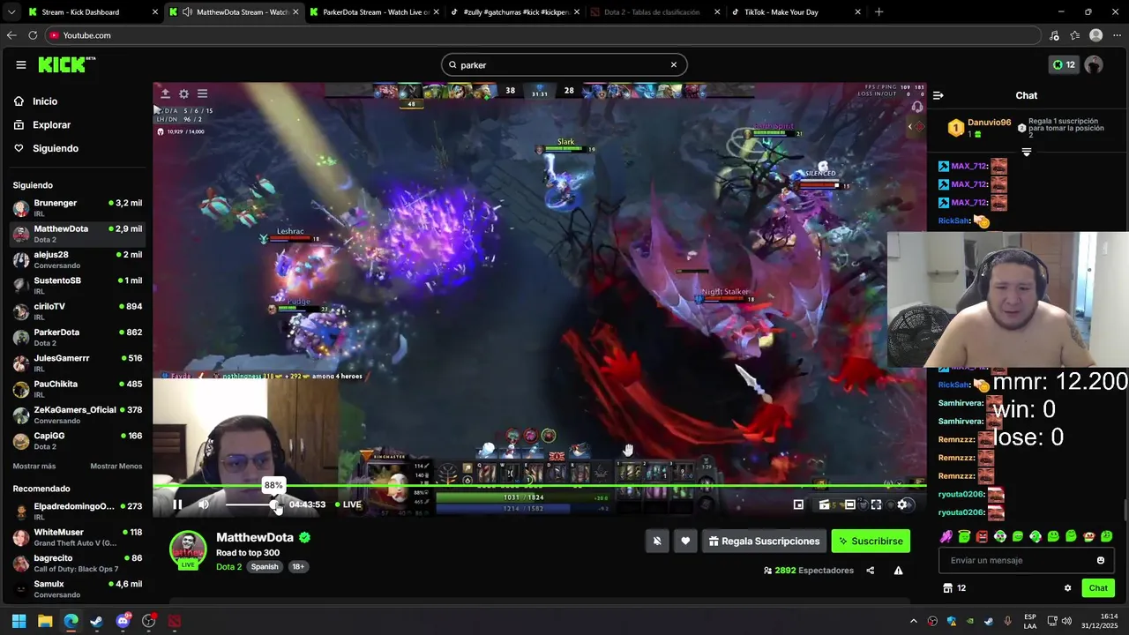Expand the gift leaderboard chevron
Image resolution: width=1129 pixels, height=635 pixels.
click(x=1026, y=153)
